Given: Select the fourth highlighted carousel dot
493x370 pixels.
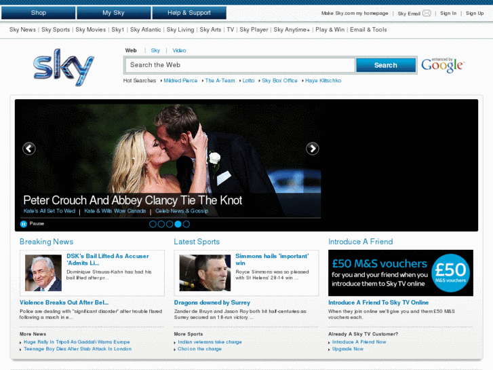Looking at the screenshot, I should point(178,224).
